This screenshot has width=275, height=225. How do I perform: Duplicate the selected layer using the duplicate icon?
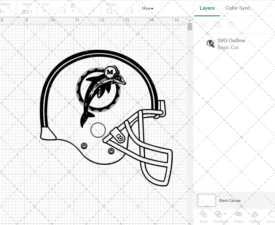click(218, 25)
